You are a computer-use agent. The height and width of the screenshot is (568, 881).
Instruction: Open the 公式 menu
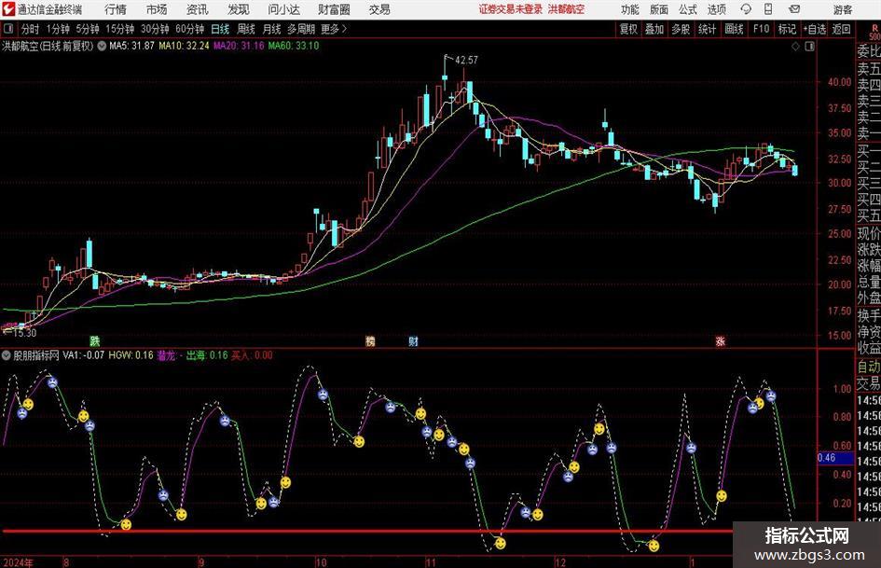[687, 9]
